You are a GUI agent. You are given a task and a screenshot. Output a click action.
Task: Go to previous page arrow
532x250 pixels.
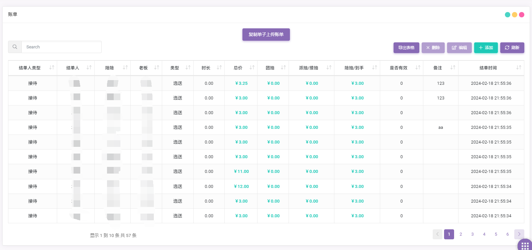tap(437, 234)
